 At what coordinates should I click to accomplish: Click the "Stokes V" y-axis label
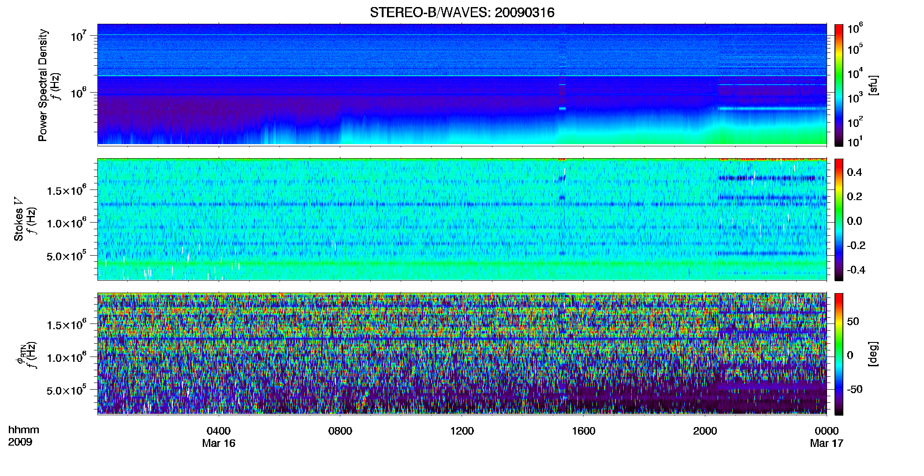(19, 219)
